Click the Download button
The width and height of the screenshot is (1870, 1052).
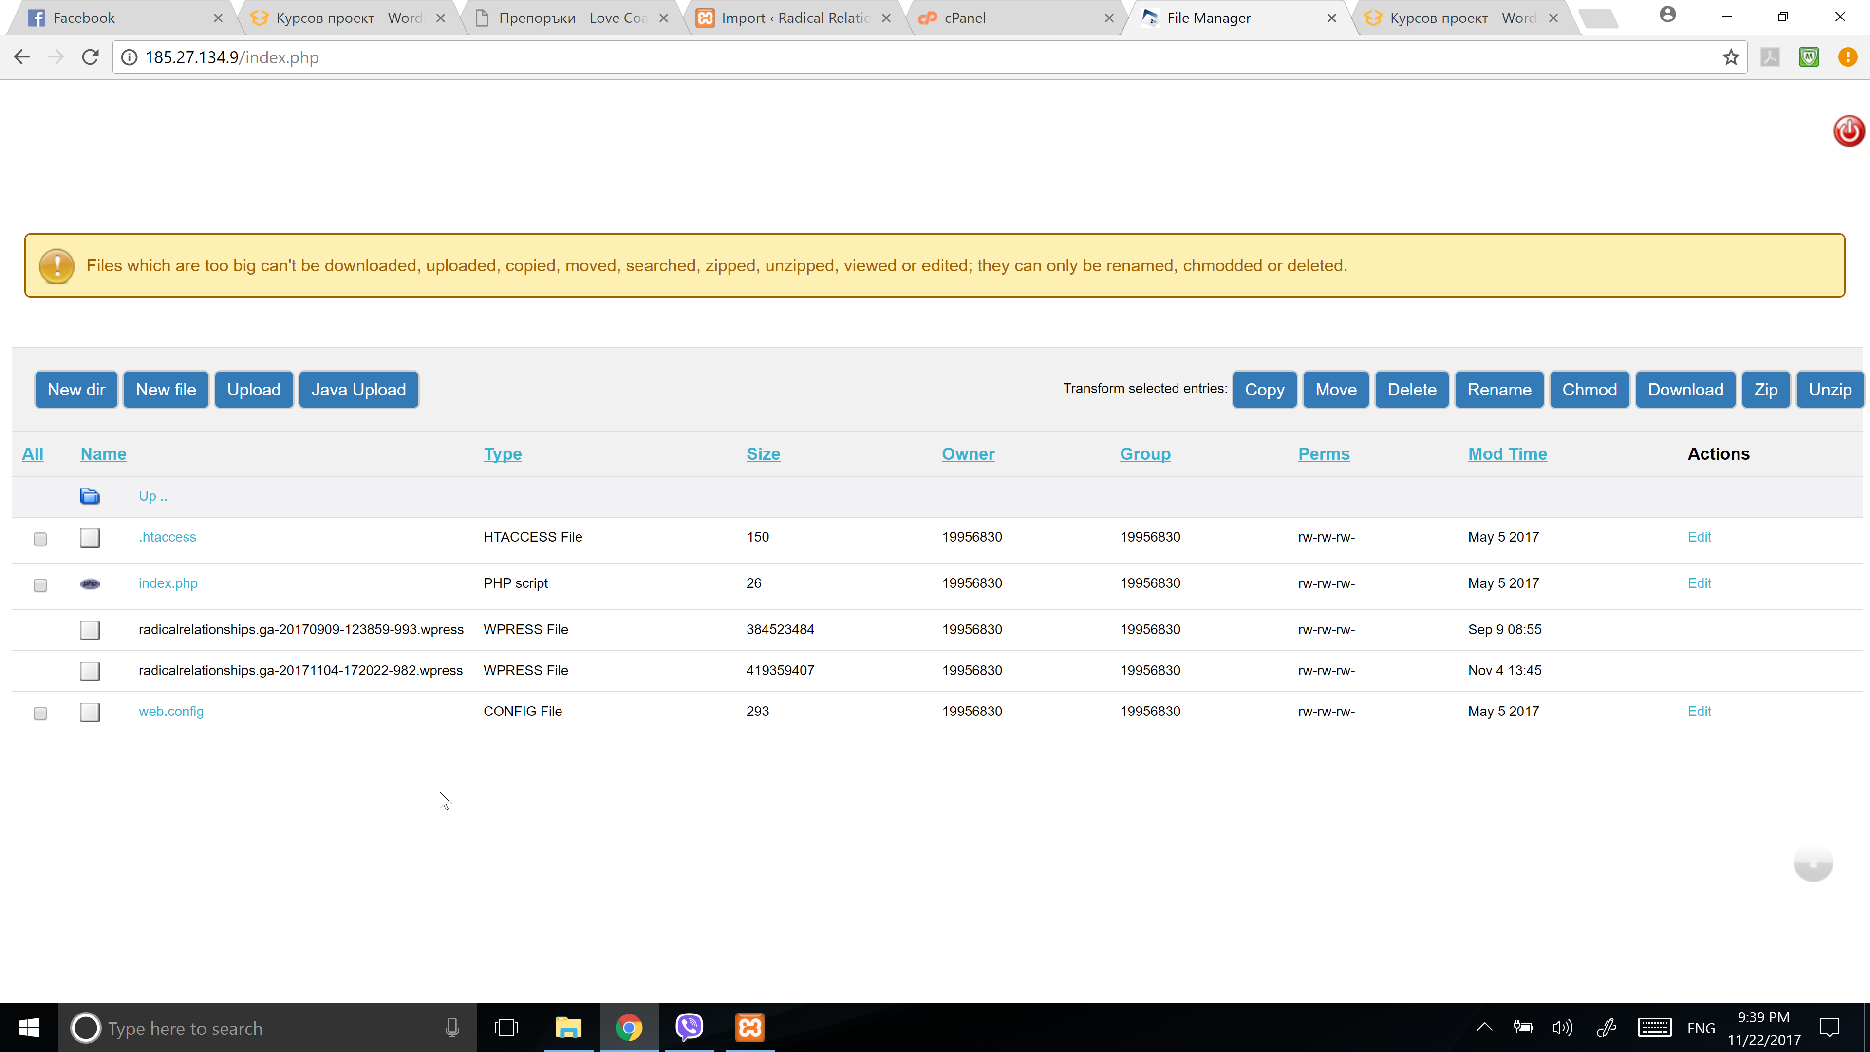tap(1685, 390)
